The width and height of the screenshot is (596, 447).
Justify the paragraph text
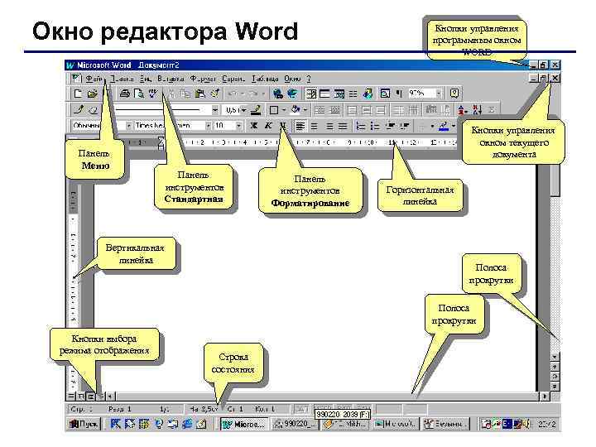[344, 126]
